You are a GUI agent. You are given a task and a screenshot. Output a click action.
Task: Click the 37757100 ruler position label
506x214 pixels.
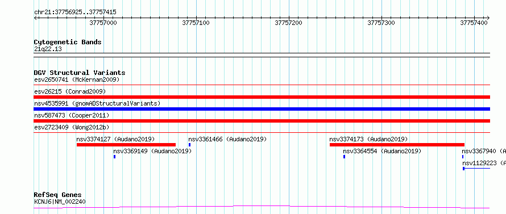tap(196, 23)
